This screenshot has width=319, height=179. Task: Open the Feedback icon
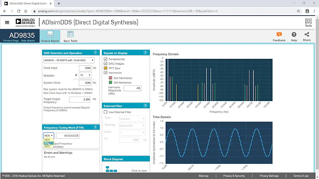279,37
